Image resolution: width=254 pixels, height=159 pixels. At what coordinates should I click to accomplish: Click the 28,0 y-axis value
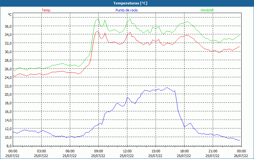pyautogui.click(x=8, y=60)
